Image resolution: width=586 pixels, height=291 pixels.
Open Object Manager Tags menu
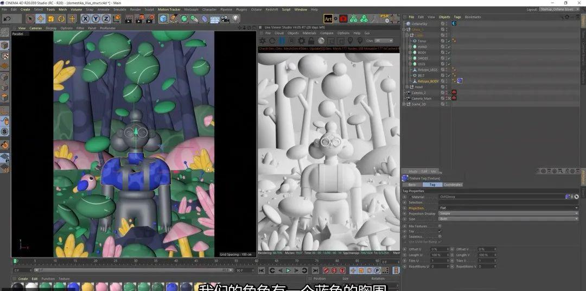coord(457,17)
